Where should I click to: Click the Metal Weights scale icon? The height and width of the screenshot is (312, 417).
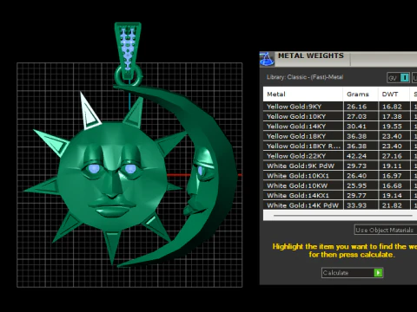click(x=267, y=59)
